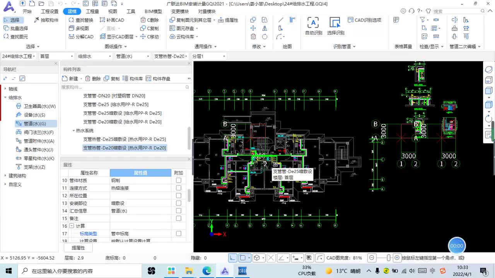Screen dimensions: 495x278
Task: Open the 管道(水) type dropdown
Action: pos(133,56)
